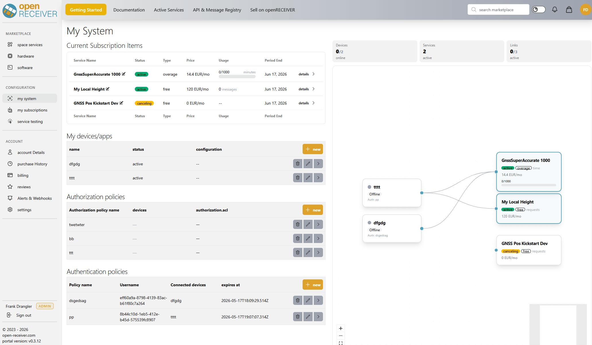Viewport: 592px width, 345px height.
Task: Open API & Message Registry
Action: pos(217,10)
